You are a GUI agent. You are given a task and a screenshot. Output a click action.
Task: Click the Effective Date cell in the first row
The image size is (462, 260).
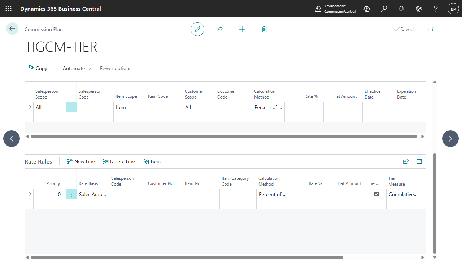[379, 107]
